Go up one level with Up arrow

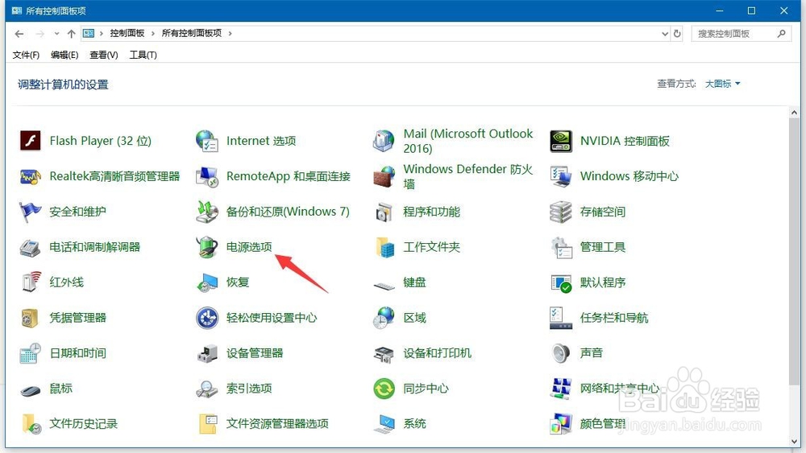71,34
